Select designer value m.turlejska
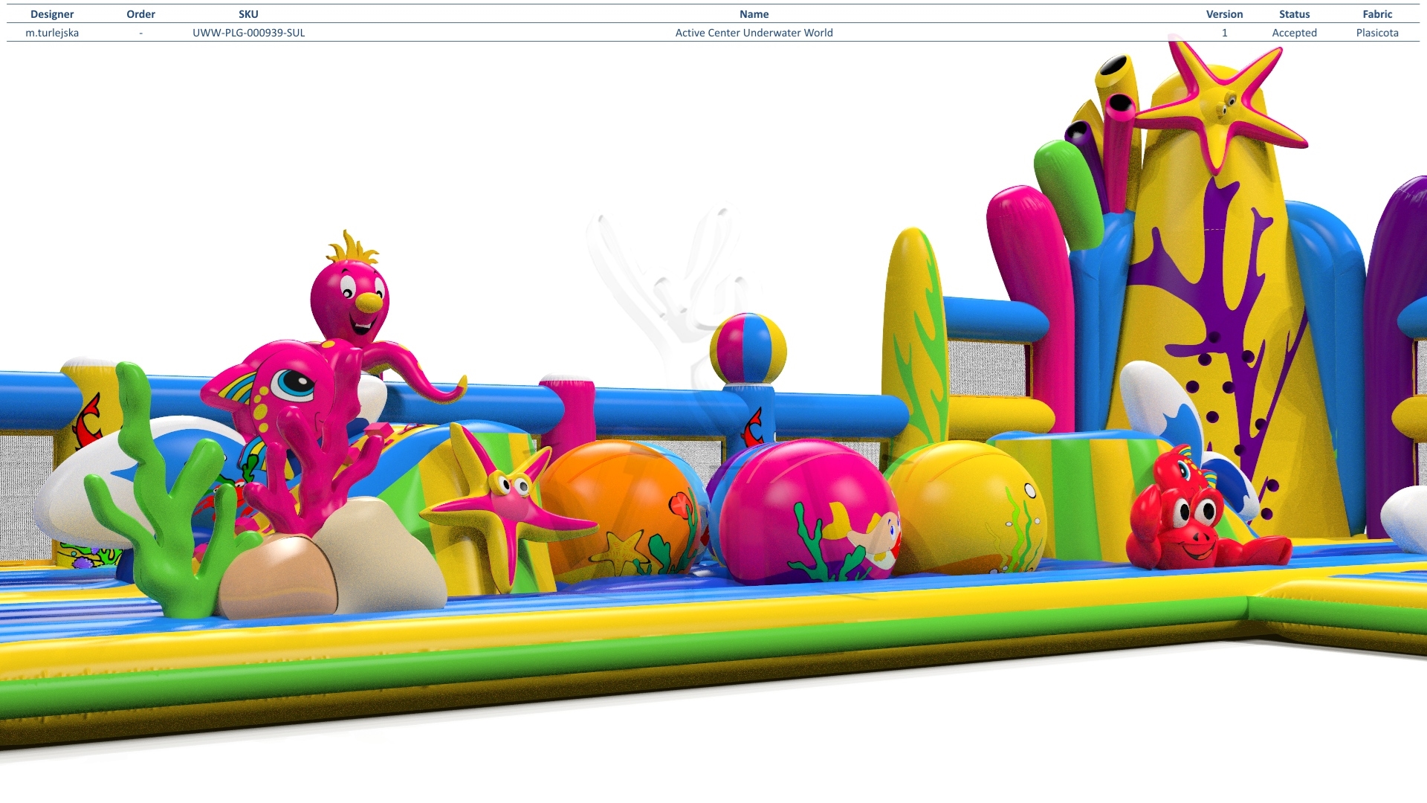Viewport: 1427px width, 803px height. [52, 33]
